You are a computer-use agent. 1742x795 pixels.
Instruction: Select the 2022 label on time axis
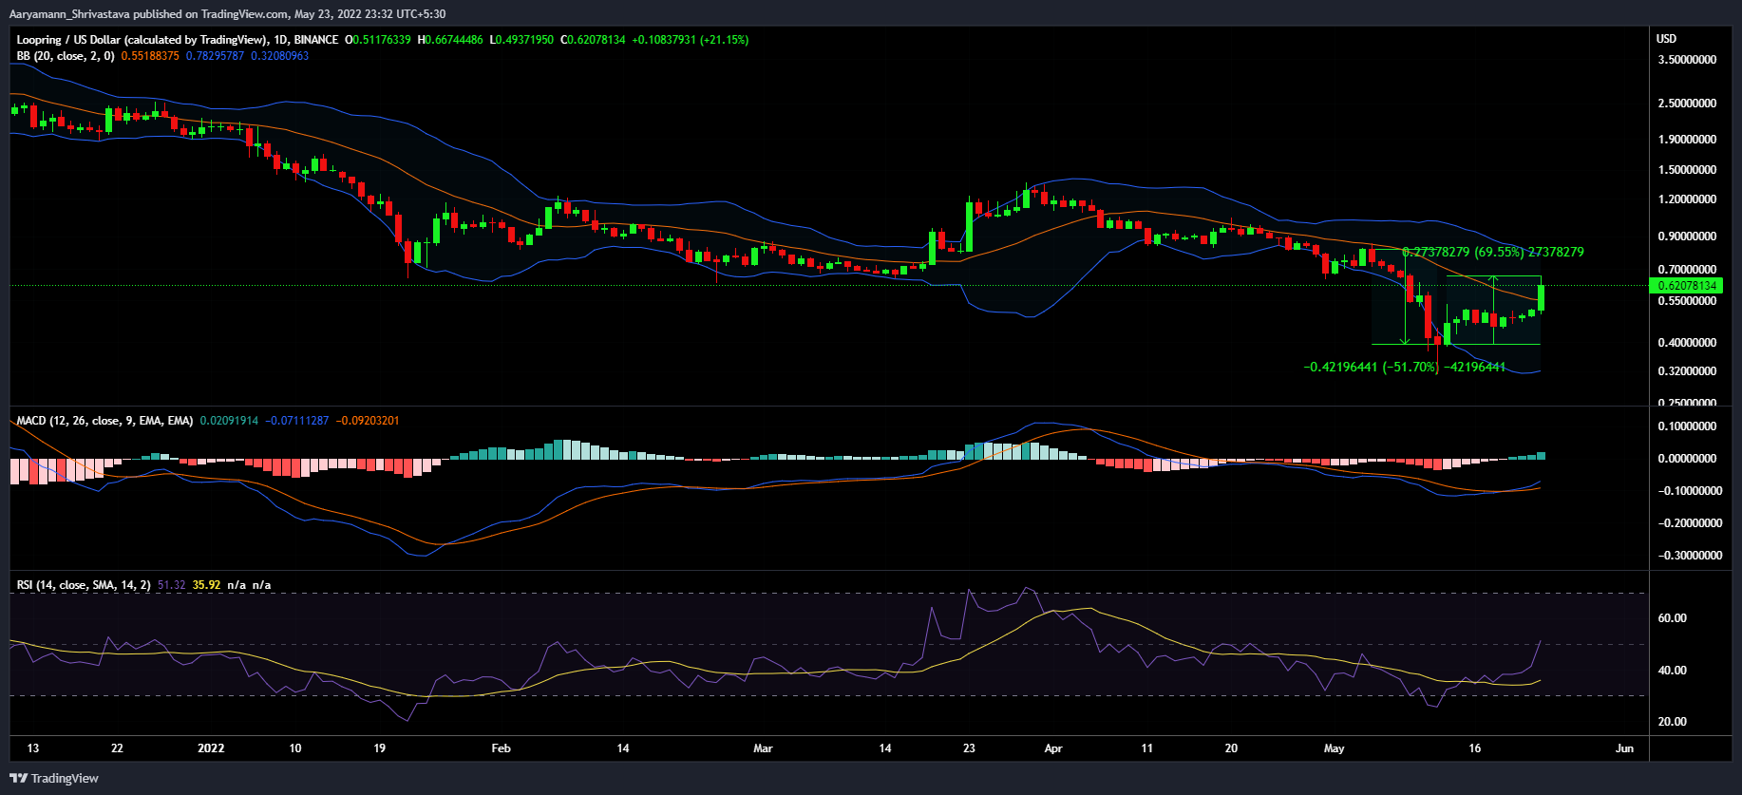pyautogui.click(x=211, y=748)
